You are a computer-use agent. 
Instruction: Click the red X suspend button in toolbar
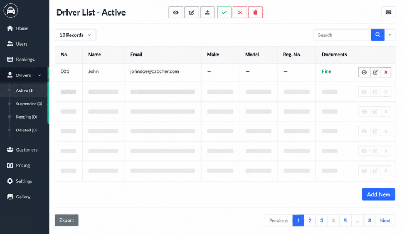(240, 12)
